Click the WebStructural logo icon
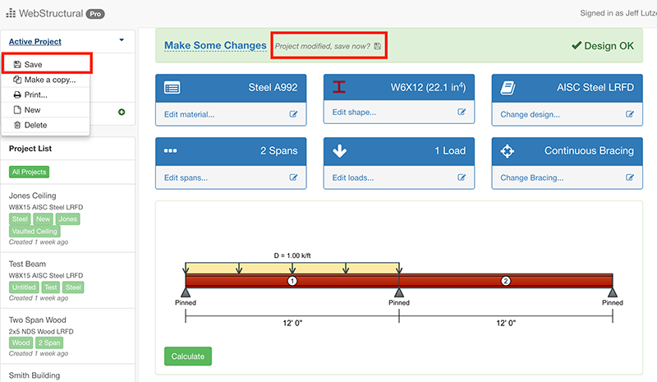Image resolution: width=657 pixels, height=382 pixels. pyautogui.click(x=11, y=13)
